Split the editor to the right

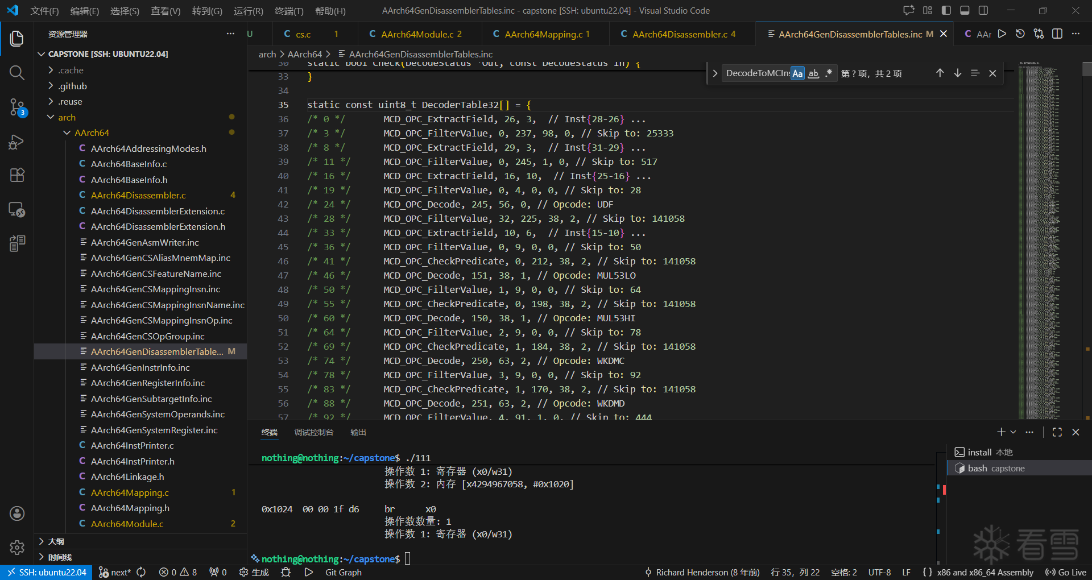[1057, 34]
